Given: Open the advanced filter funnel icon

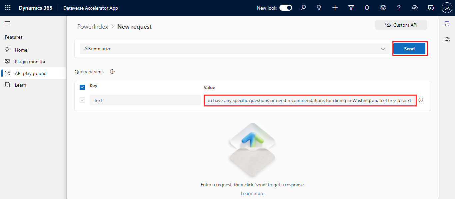Looking at the screenshot, I should (351, 8).
